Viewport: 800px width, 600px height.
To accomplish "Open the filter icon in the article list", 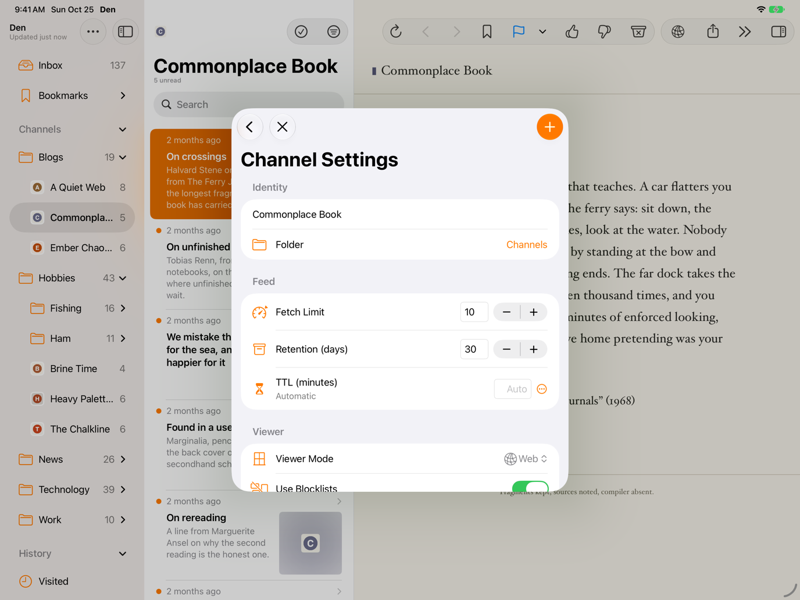I will tap(333, 31).
